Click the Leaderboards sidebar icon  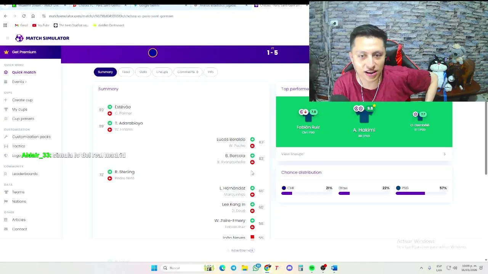[x=6, y=174]
